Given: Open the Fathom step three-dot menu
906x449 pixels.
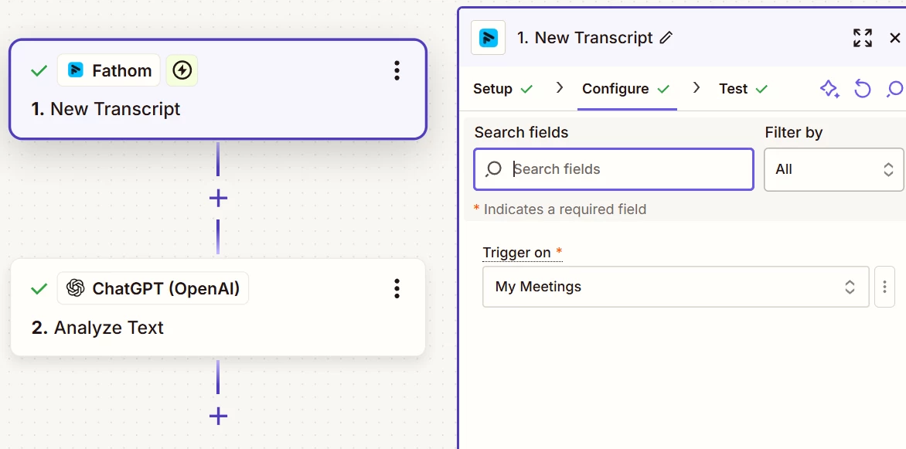Looking at the screenshot, I should [x=397, y=70].
